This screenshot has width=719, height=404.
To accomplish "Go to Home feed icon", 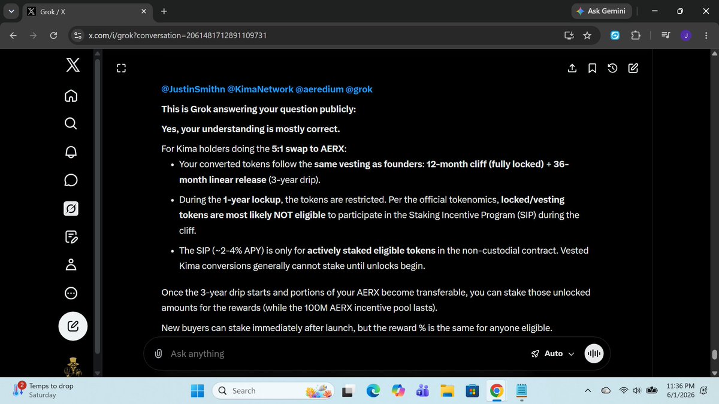I will point(71,96).
